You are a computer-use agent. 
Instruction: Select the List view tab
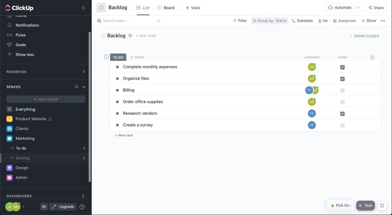(x=143, y=8)
